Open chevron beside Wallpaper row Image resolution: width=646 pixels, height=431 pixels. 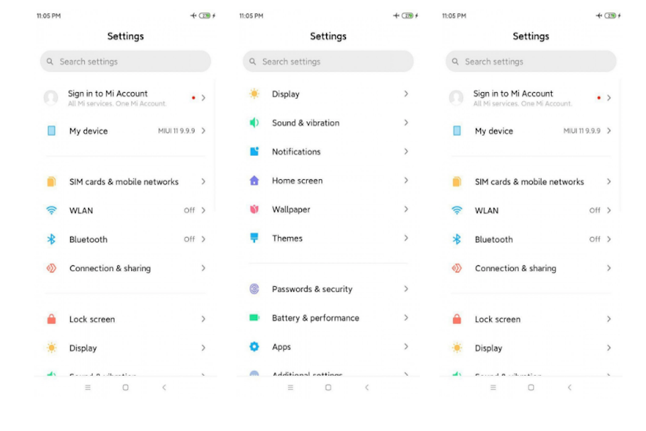(406, 209)
